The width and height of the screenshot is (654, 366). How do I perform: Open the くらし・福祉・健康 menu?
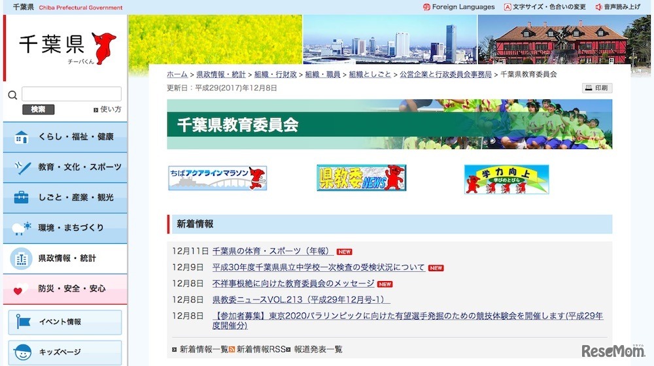65,137
